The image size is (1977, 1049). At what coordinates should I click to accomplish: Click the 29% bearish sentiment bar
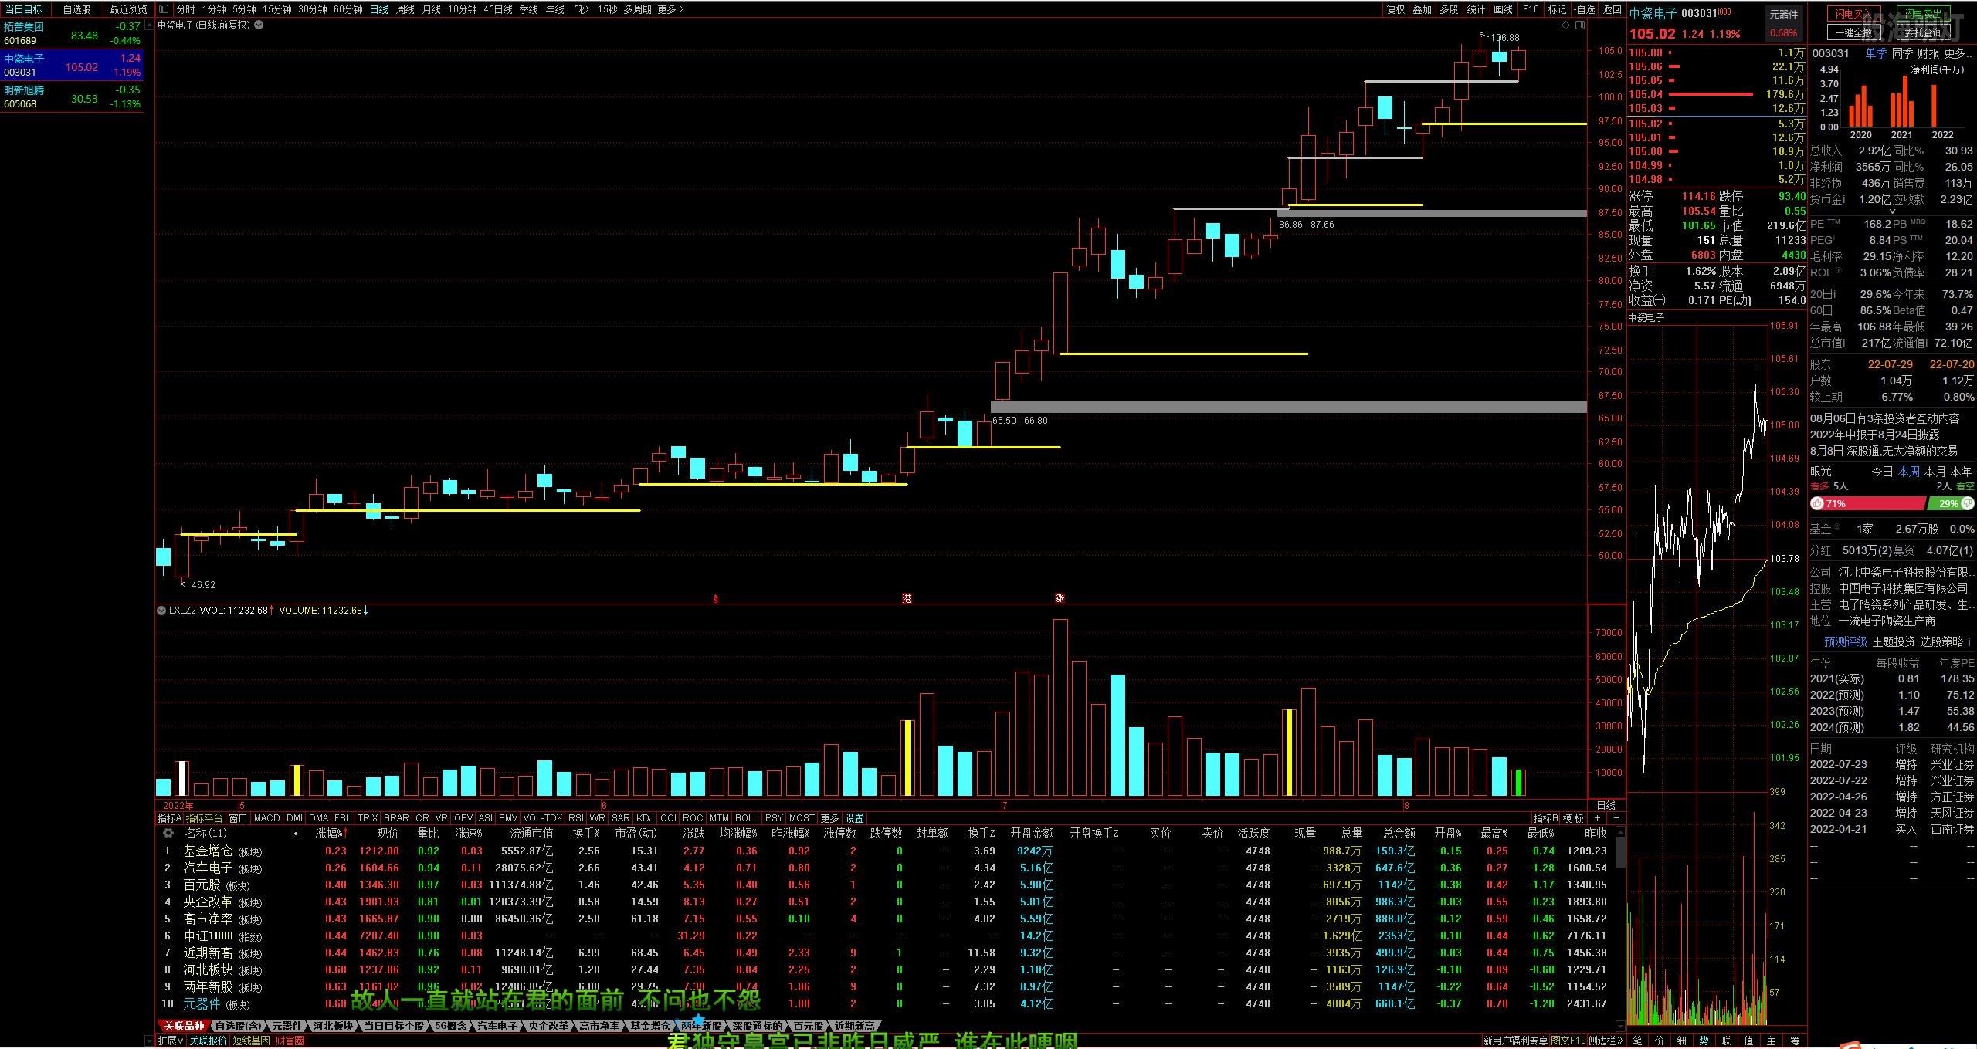click(1951, 503)
